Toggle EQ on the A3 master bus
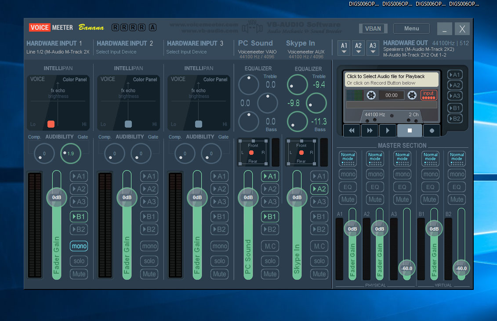Viewport: 497px width, 321px height. (x=402, y=187)
